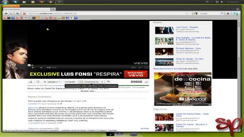Viewport: 244px width, 137px height.
Task: Open 'Wisin & Yandel - Tu Olor' link
Action: click(x=189, y=59)
